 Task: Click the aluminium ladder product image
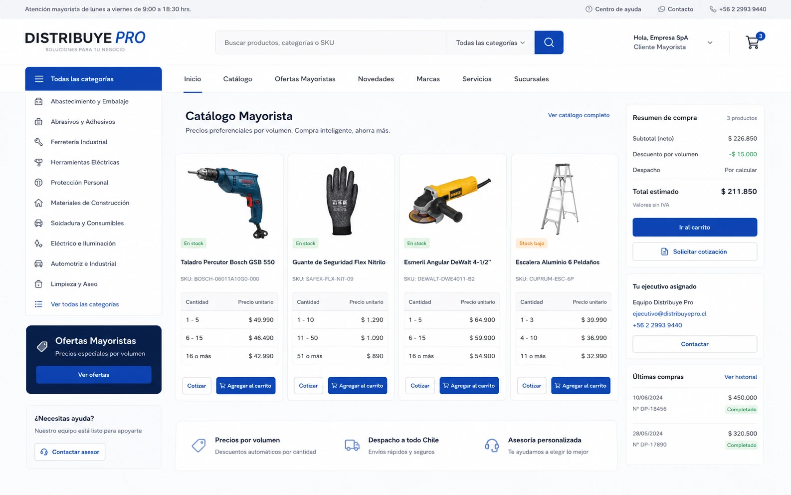[560, 199]
